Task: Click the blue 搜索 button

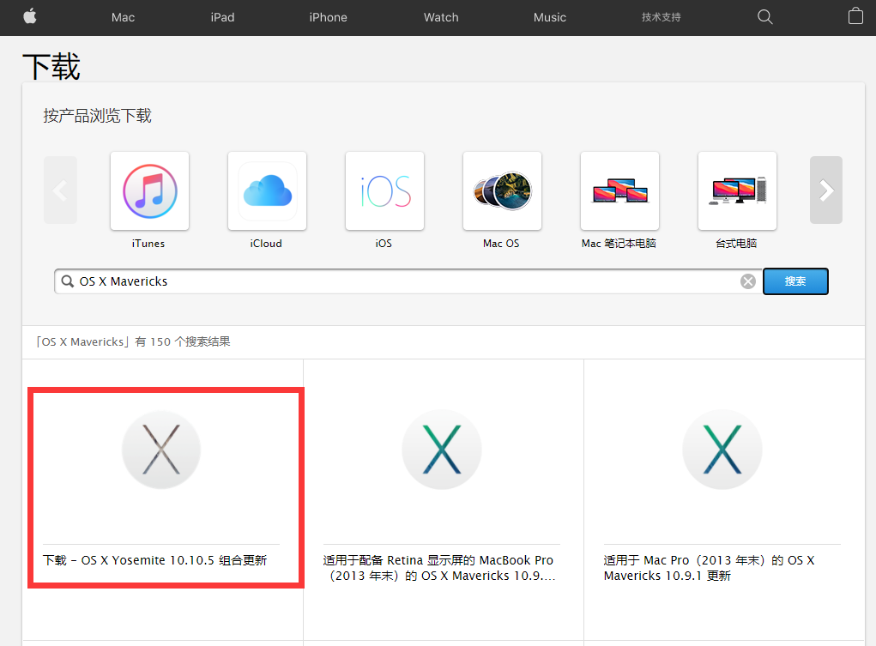Action: pos(795,281)
